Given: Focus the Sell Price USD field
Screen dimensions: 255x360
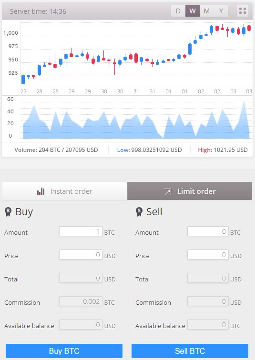Looking at the screenshot, I should coord(208,255).
